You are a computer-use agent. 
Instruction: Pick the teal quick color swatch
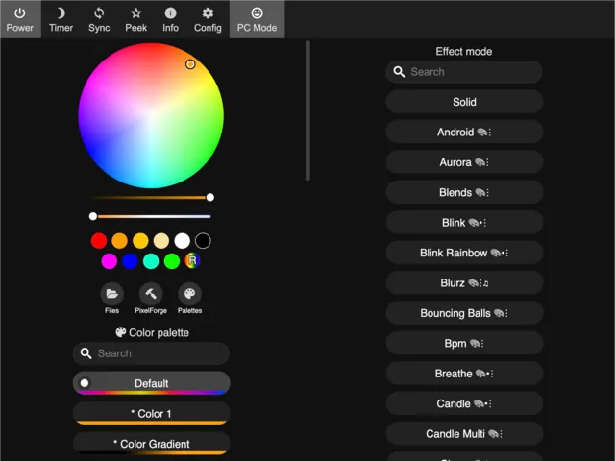click(x=151, y=261)
